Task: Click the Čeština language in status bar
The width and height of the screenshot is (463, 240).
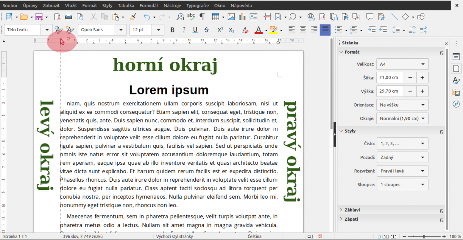Action: (254, 236)
